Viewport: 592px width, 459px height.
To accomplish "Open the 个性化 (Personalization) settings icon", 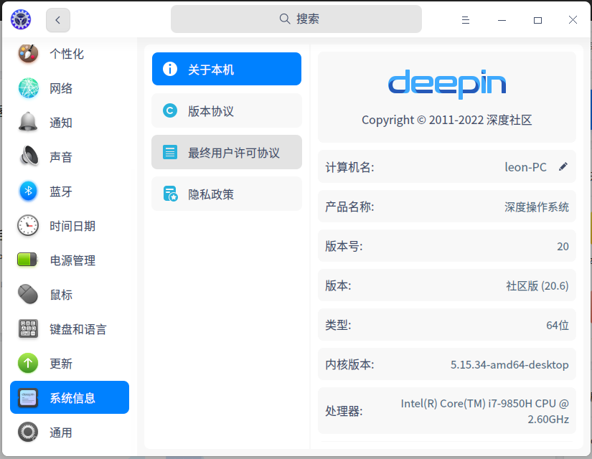I will [x=27, y=53].
